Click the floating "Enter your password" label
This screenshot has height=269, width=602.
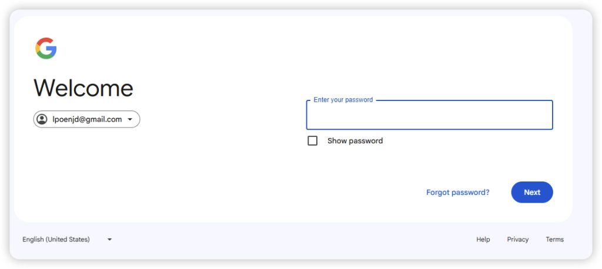point(343,100)
